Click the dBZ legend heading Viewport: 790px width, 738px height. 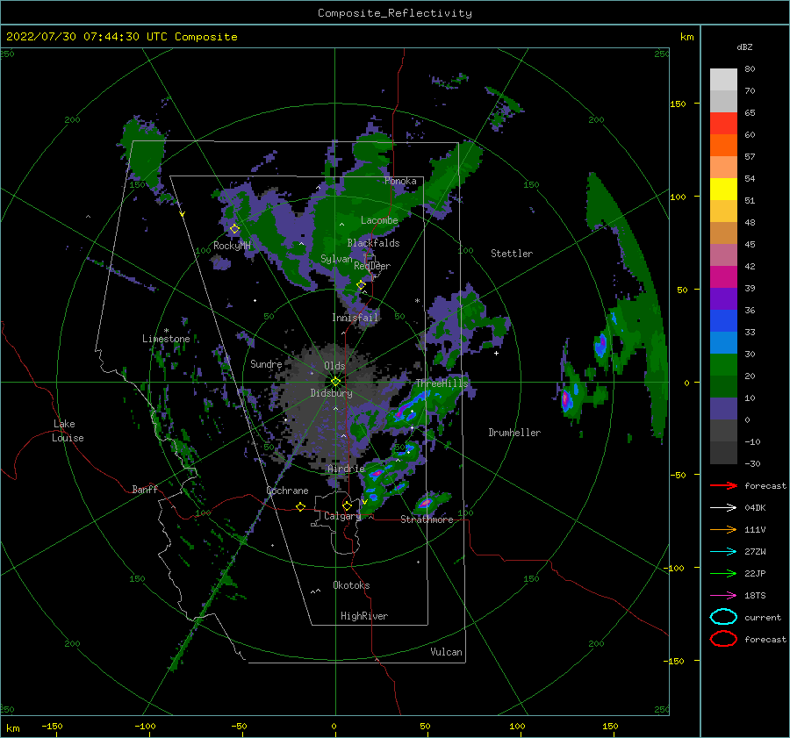(x=744, y=47)
